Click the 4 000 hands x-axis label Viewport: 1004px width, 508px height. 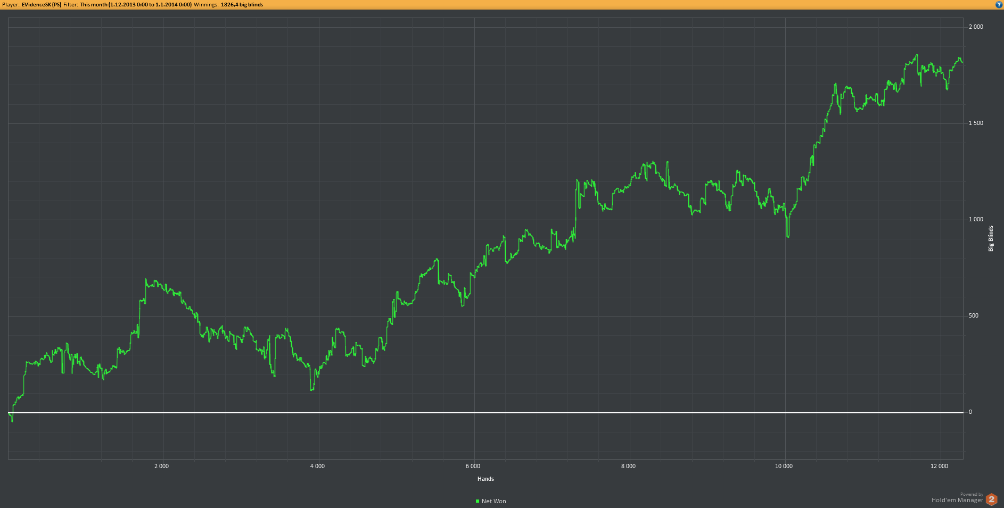point(317,466)
